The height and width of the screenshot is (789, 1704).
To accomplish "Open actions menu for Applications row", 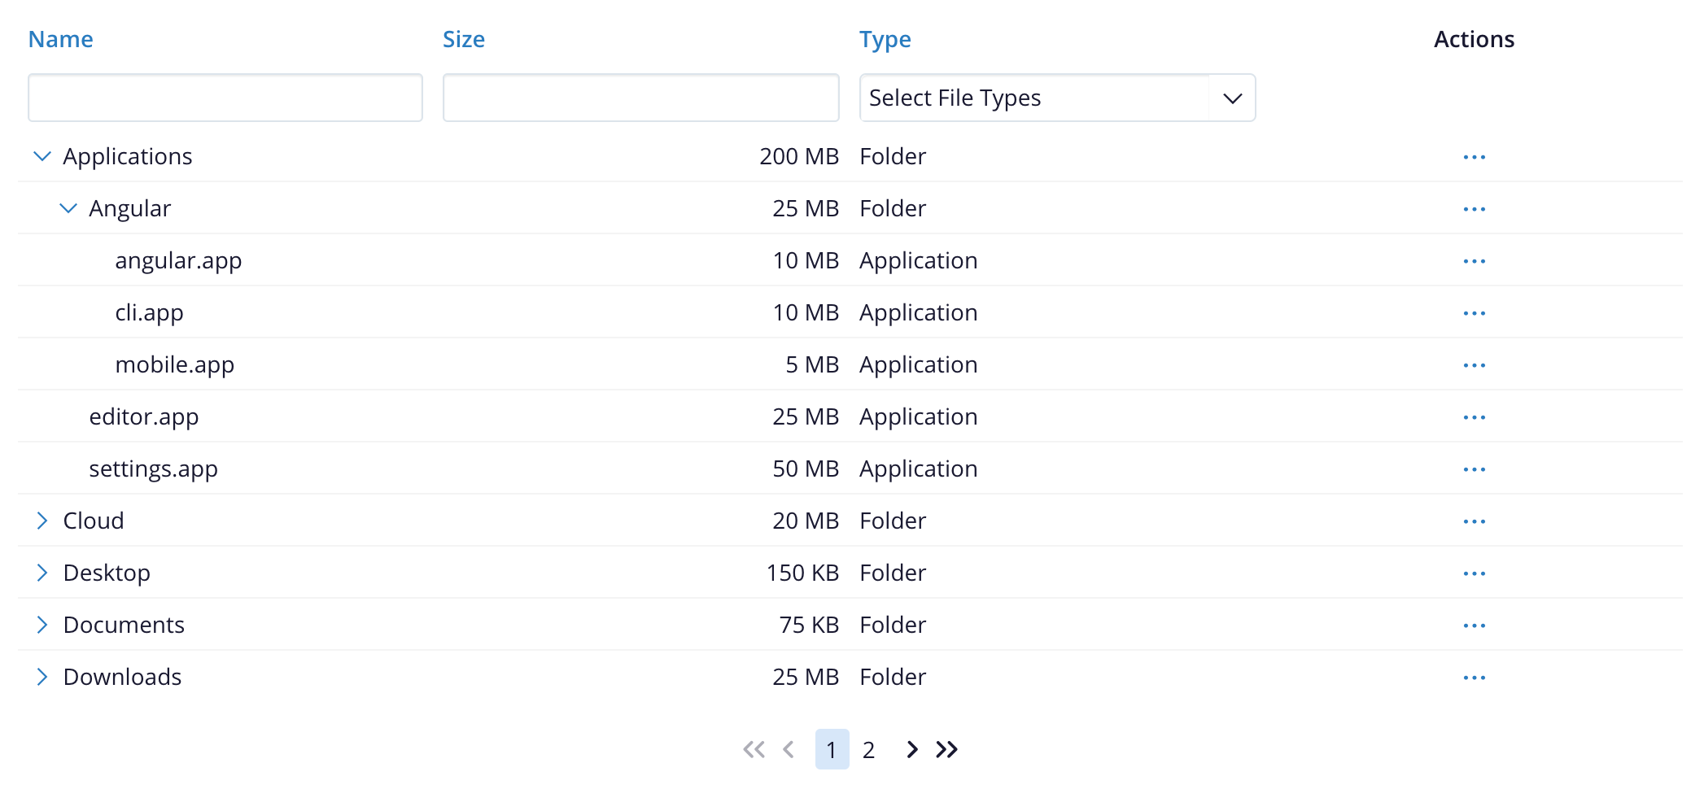I will point(1474,157).
